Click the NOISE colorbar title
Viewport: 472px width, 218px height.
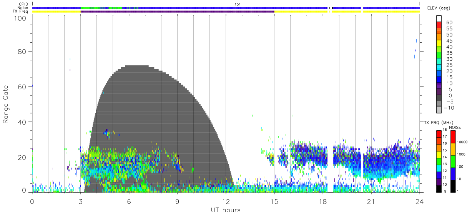455,127
